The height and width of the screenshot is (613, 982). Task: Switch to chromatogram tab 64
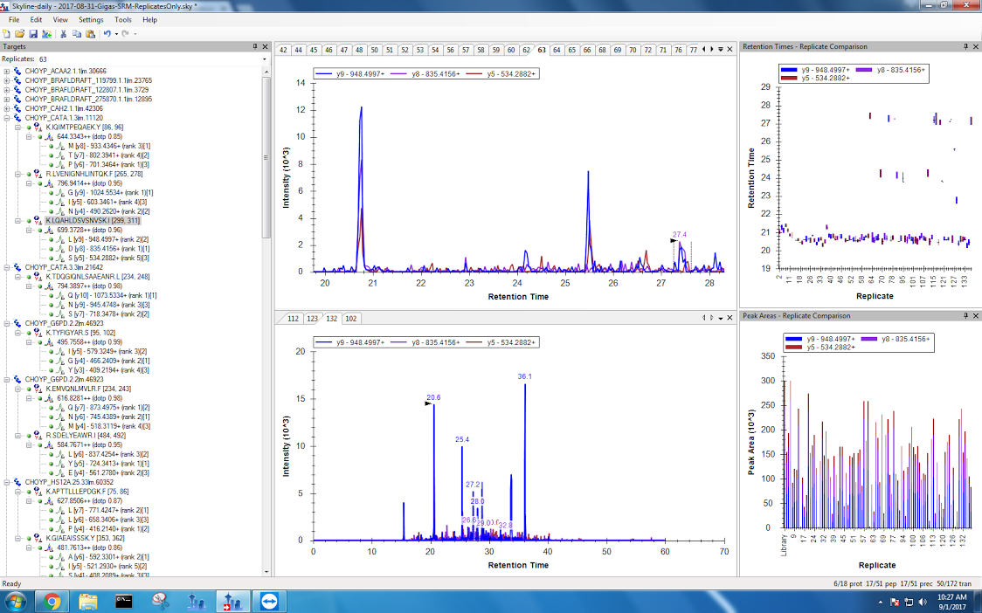(x=557, y=50)
